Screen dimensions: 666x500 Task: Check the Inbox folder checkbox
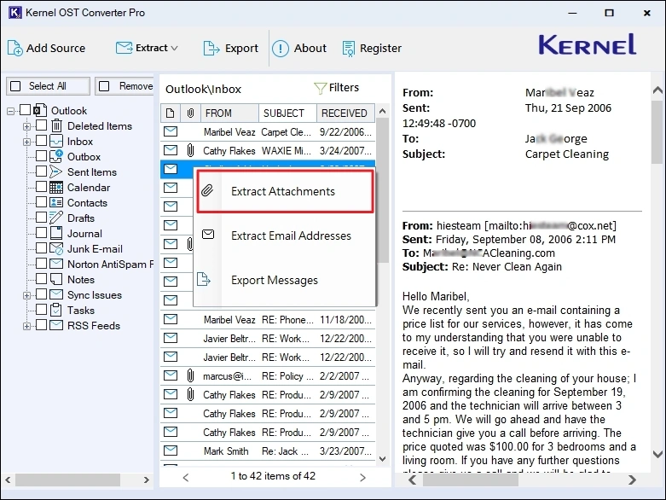41,142
